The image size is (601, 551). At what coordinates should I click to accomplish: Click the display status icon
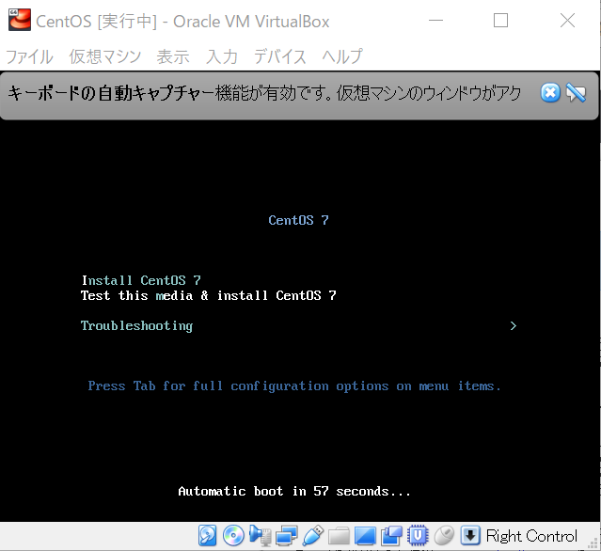pos(365,535)
